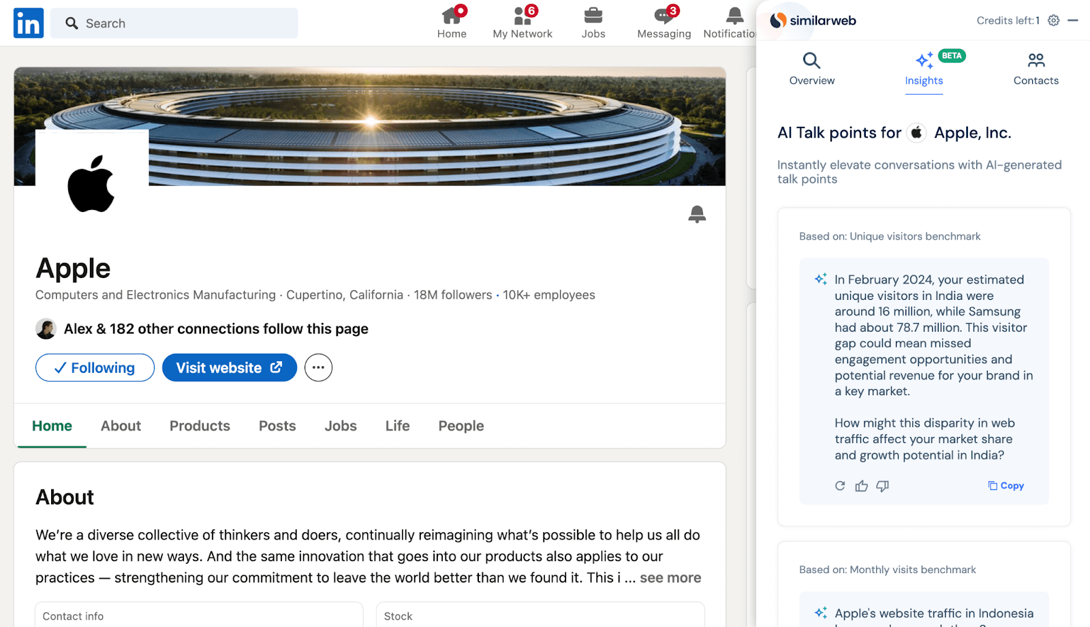The width and height of the screenshot is (1090, 627).
Task: Click the search magnifier icon
Action: (x=72, y=23)
